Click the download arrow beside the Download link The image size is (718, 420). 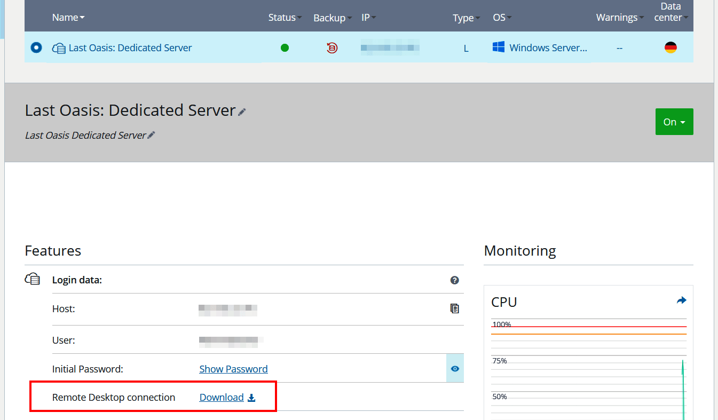tap(250, 397)
